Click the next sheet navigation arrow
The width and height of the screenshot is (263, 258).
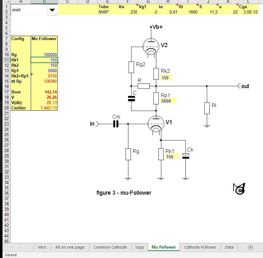click(20, 247)
